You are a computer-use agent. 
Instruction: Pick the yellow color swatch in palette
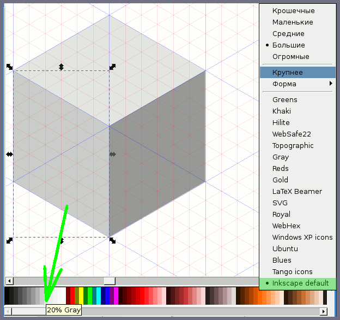click(81, 296)
